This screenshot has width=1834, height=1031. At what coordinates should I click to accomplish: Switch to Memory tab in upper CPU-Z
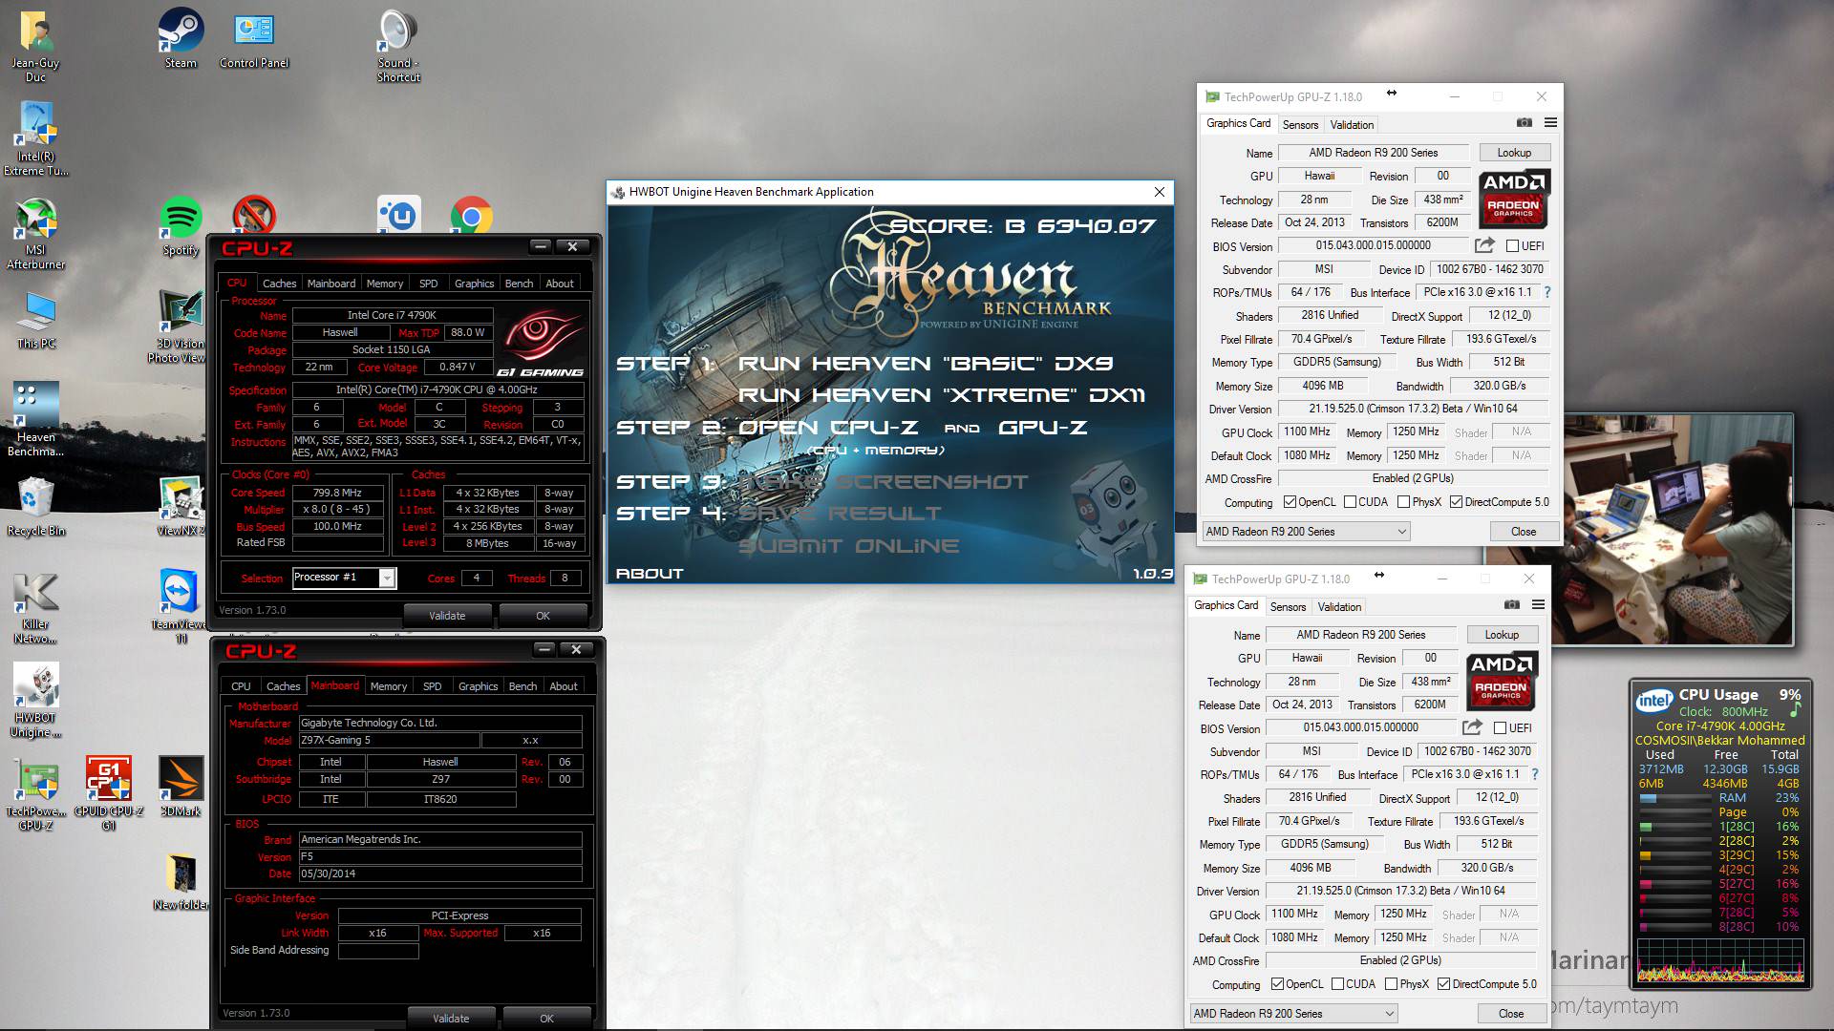[384, 284]
